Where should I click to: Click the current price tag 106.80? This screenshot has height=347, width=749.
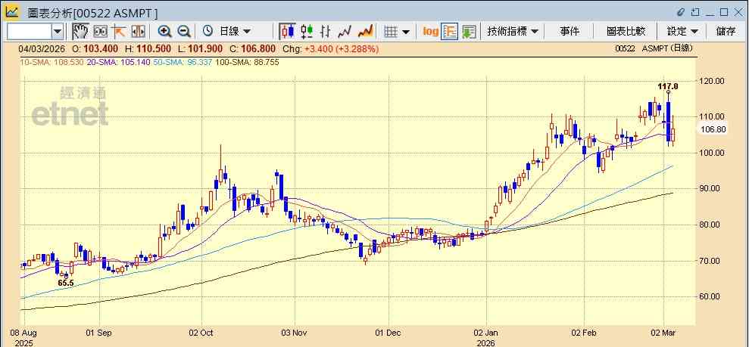pos(712,129)
